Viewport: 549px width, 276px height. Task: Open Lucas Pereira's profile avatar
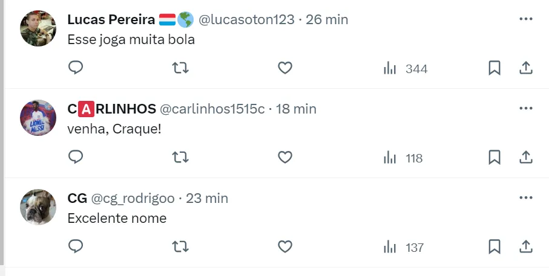click(38, 28)
